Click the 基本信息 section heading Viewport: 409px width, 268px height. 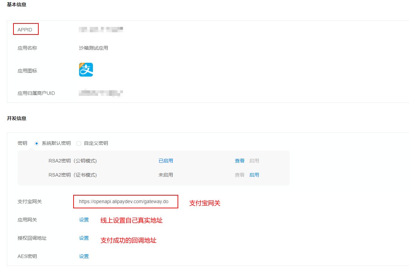click(x=17, y=4)
